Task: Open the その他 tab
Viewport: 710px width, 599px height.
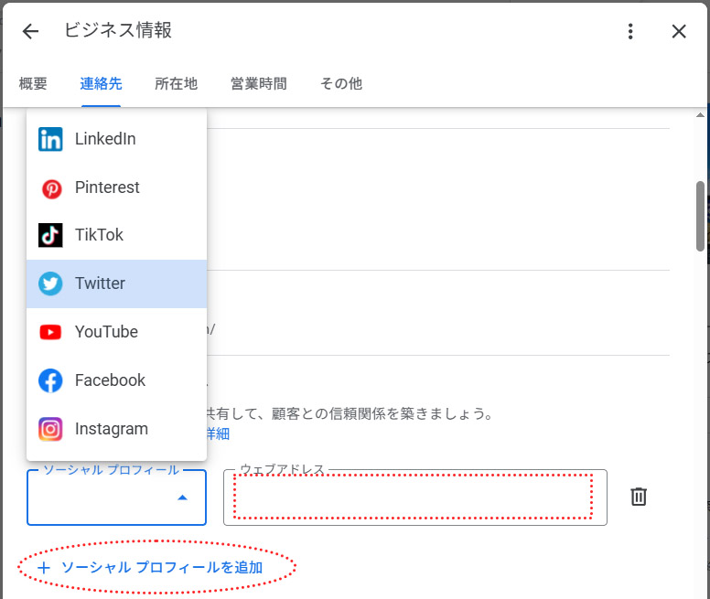Action: (x=341, y=84)
